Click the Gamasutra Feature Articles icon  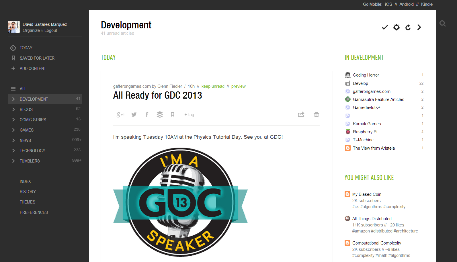[x=348, y=99]
